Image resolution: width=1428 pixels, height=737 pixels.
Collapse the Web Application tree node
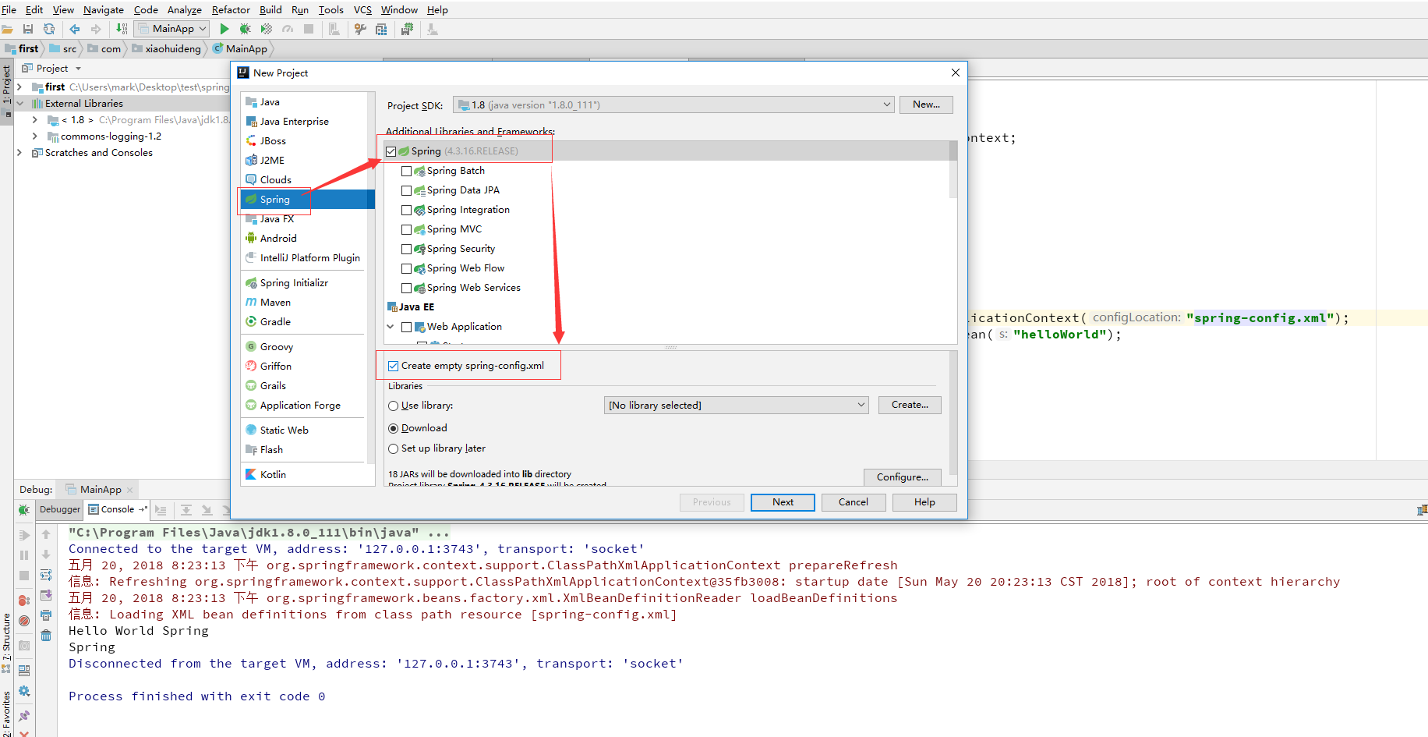(391, 327)
